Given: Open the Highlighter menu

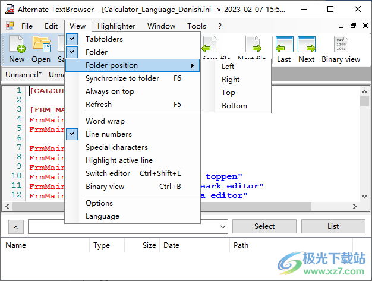Looking at the screenshot, I should click(x=116, y=26).
